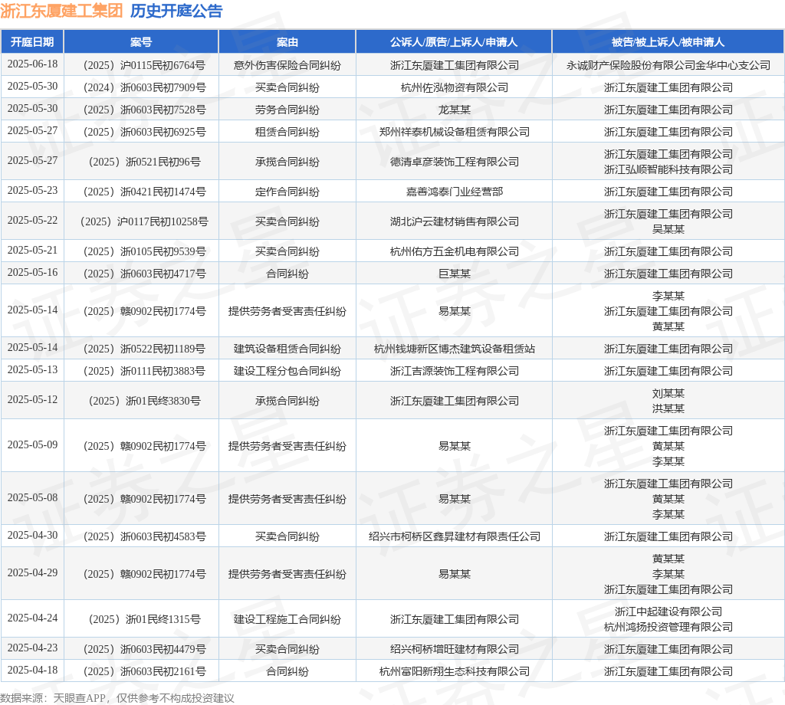Image resolution: width=785 pixels, height=705 pixels.
Task: Click plaintiff 浙江吉源装饰工程有限公司
Action: click(455, 371)
